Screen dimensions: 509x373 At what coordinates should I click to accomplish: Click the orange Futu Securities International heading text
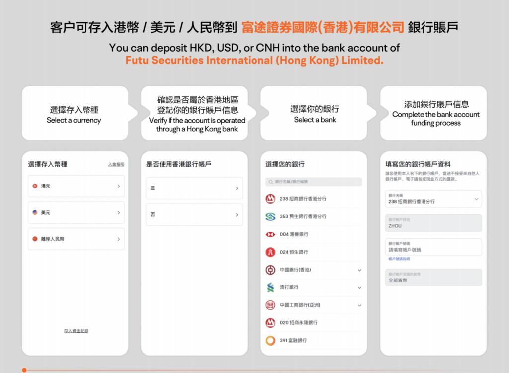(254, 60)
